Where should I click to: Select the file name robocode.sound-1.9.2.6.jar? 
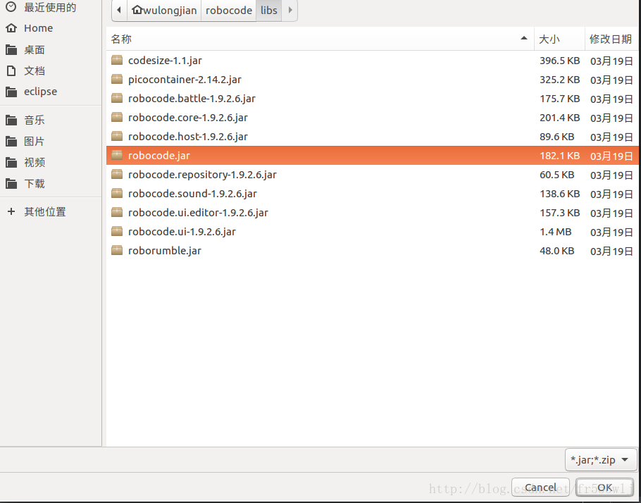192,194
